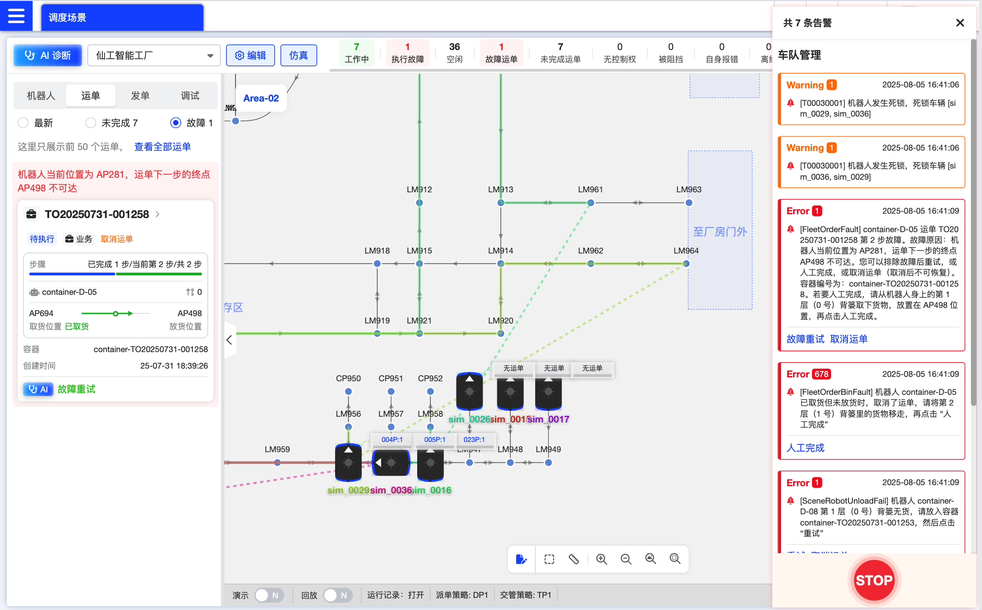Close the alerts panel
The width and height of the screenshot is (982, 610).
point(960,23)
